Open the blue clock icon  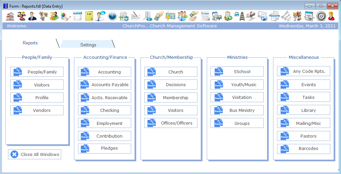point(112,16)
